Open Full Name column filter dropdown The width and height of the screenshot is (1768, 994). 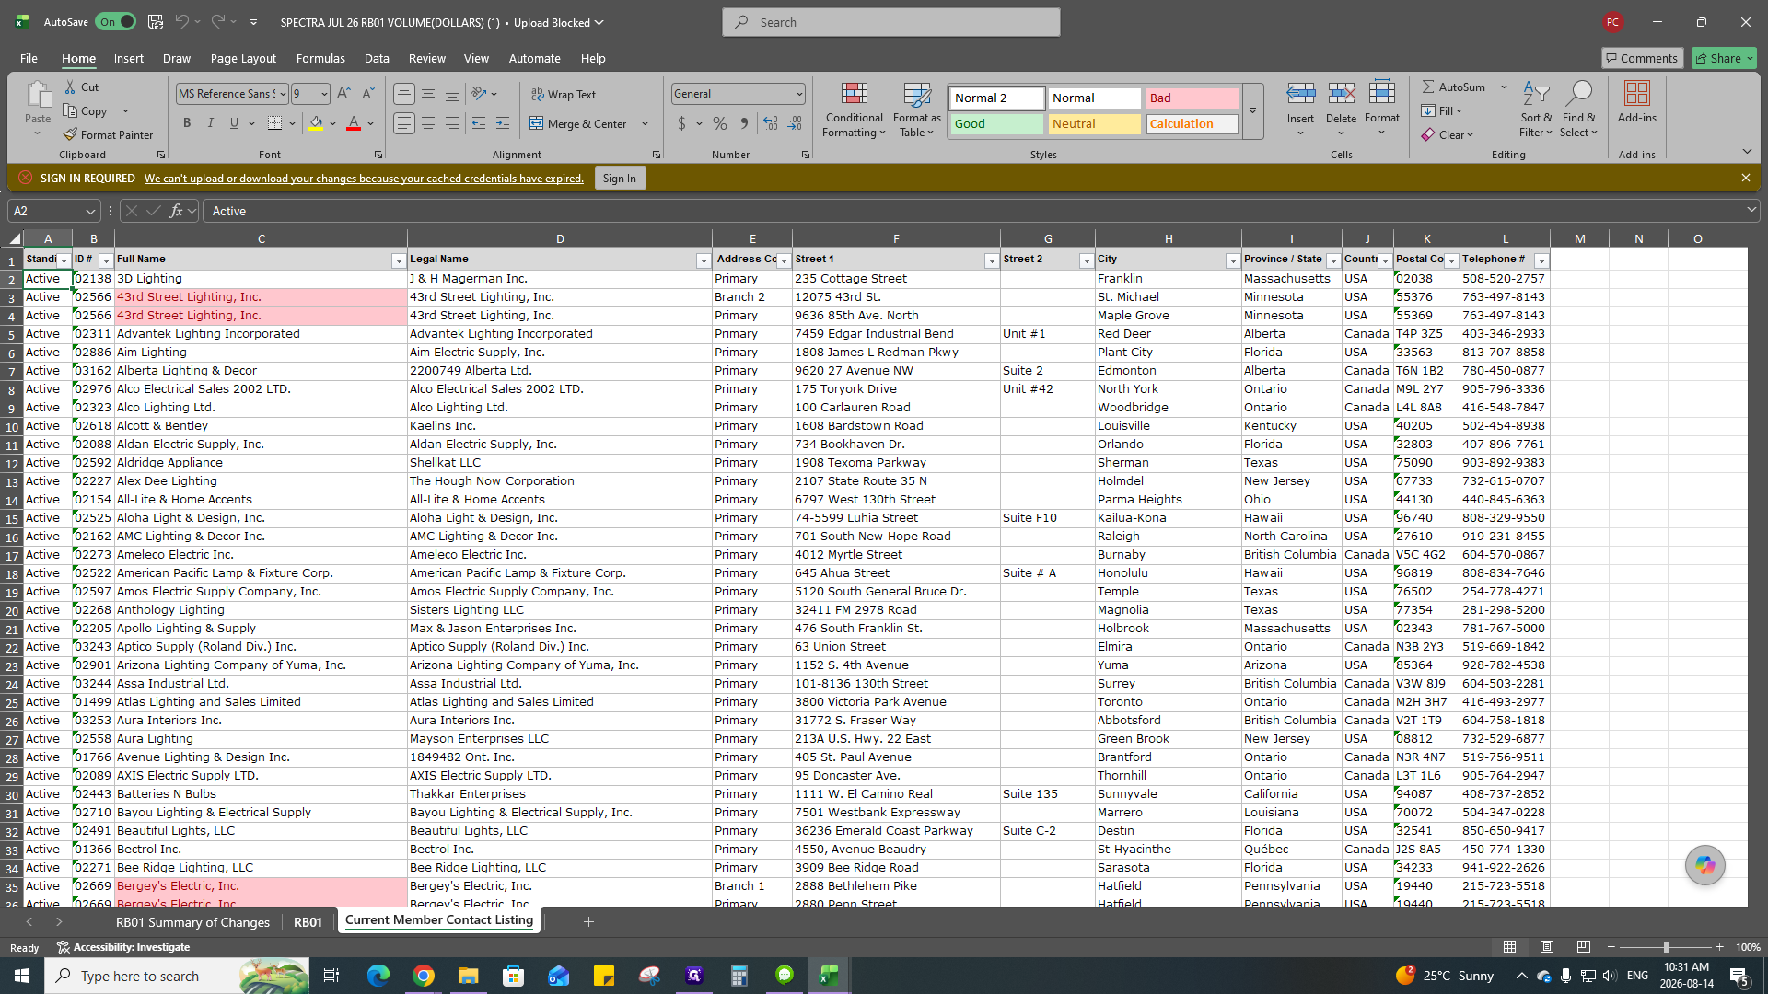(399, 260)
